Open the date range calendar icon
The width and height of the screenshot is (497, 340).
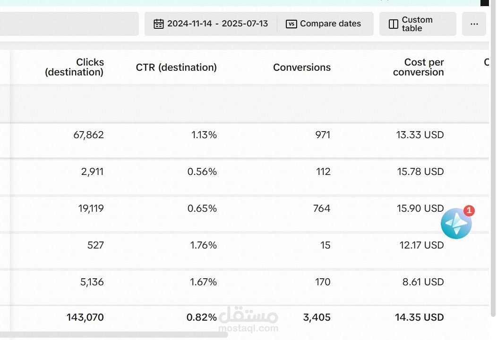coord(158,24)
